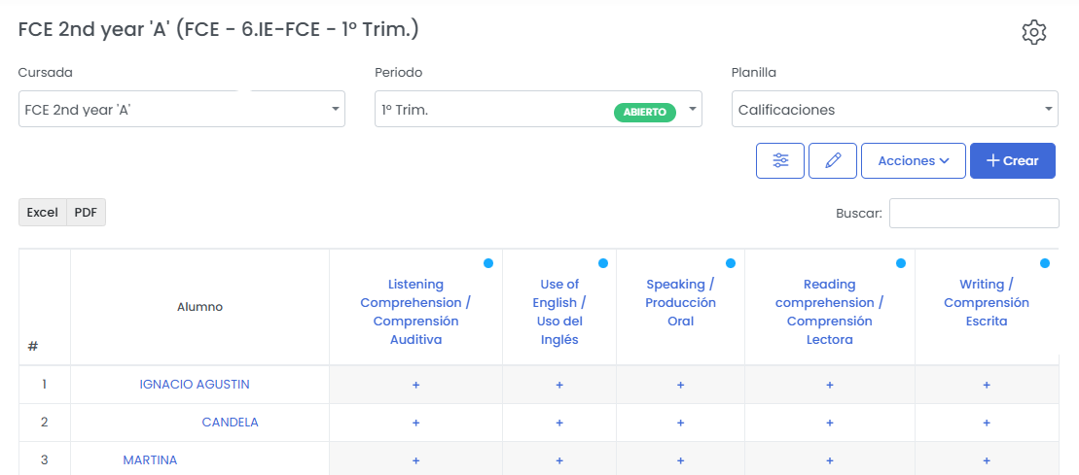Open the settings gear icon
Screen dimensions: 1079x475
click(x=1033, y=32)
